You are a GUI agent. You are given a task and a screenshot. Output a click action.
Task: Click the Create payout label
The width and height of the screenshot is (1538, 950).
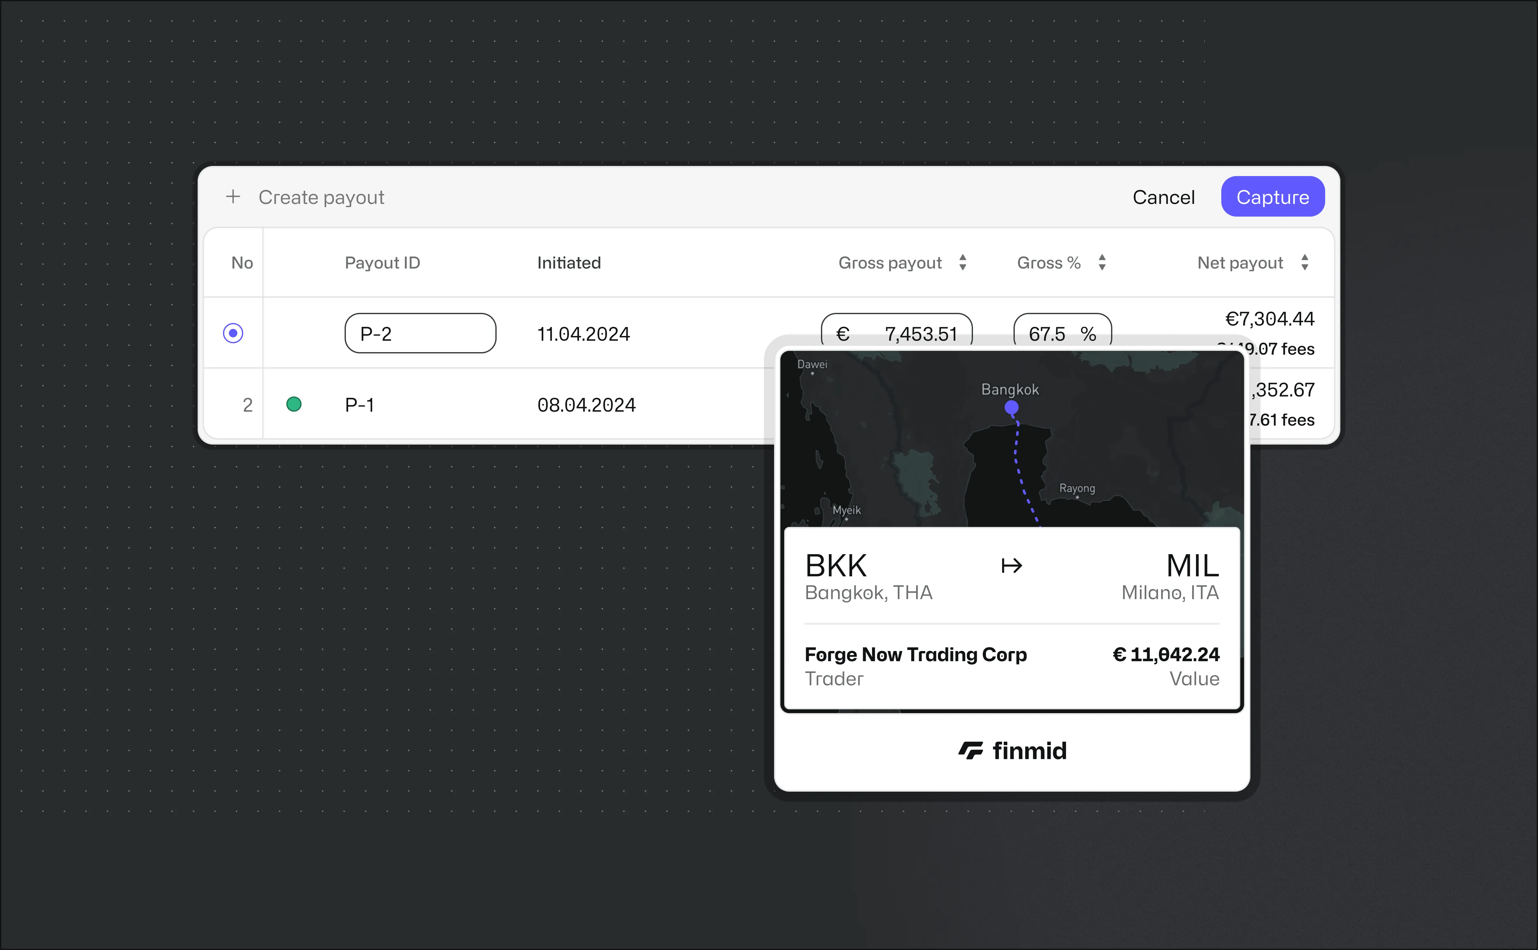click(321, 197)
